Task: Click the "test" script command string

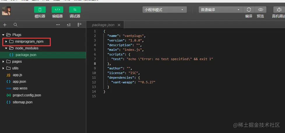Action: click(x=170, y=59)
